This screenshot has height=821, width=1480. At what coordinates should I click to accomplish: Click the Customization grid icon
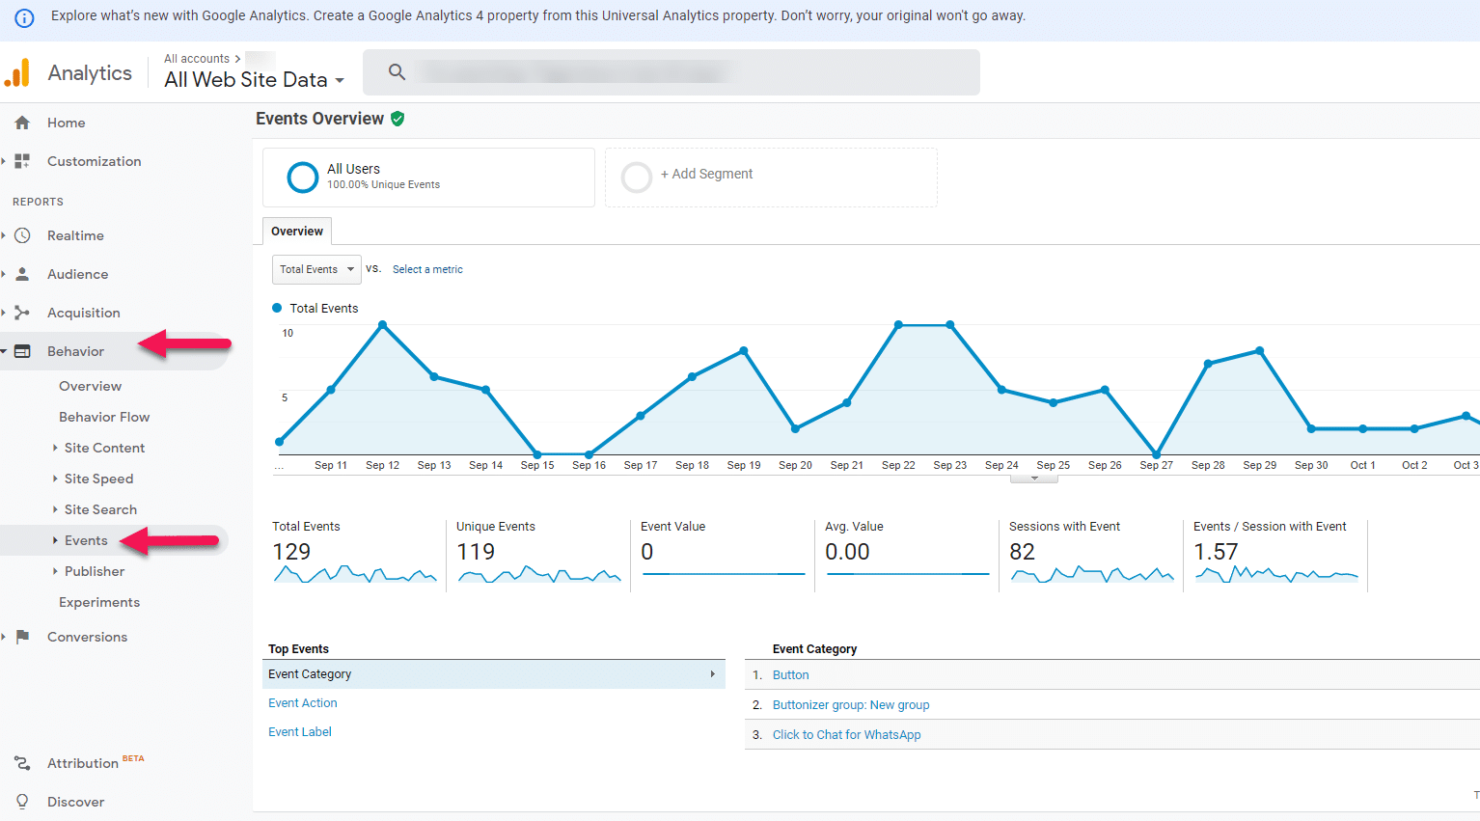click(x=22, y=161)
